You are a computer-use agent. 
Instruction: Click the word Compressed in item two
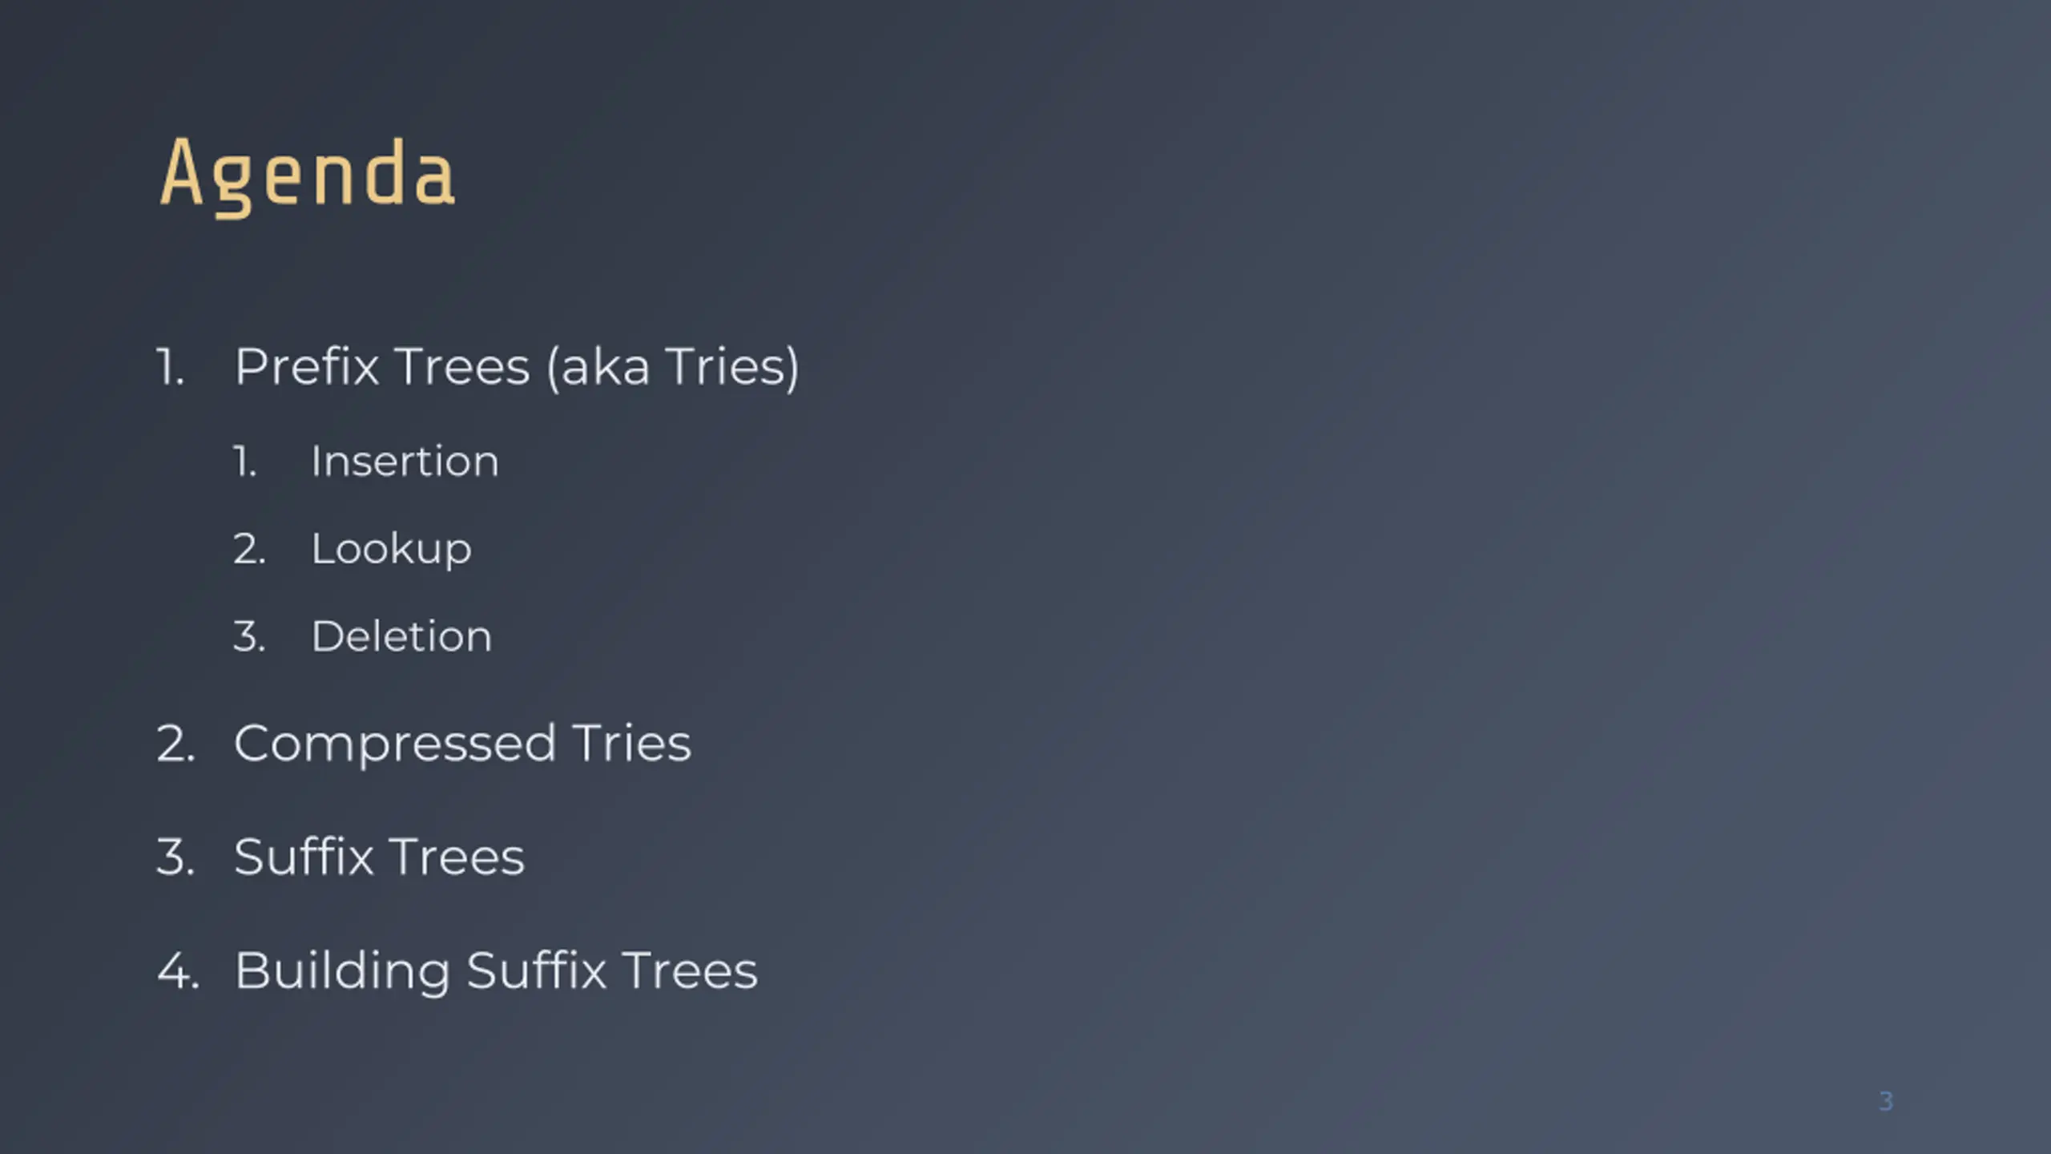tap(395, 744)
